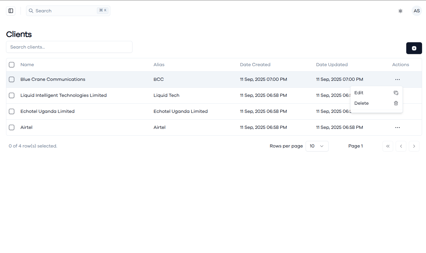Open the AS user avatar menu
The width and height of the screenshot is (426, 253).
(x=417, y=11)
